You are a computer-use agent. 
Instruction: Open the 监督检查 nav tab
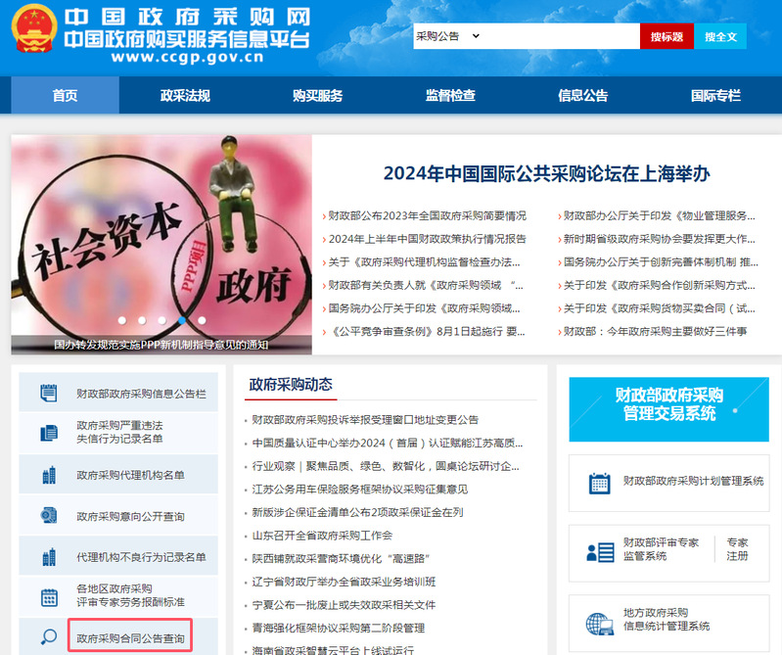point(450,95)
